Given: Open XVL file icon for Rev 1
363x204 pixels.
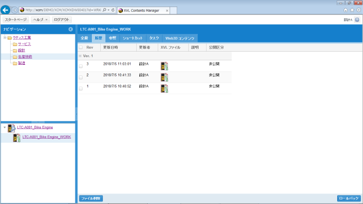Looking at the screenshot, I should click(x=165, y=88).
